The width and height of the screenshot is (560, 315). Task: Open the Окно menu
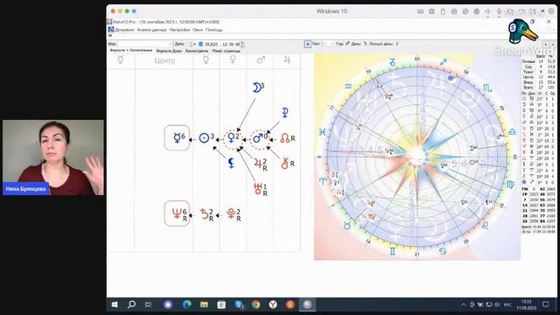[x=198, y=30]
